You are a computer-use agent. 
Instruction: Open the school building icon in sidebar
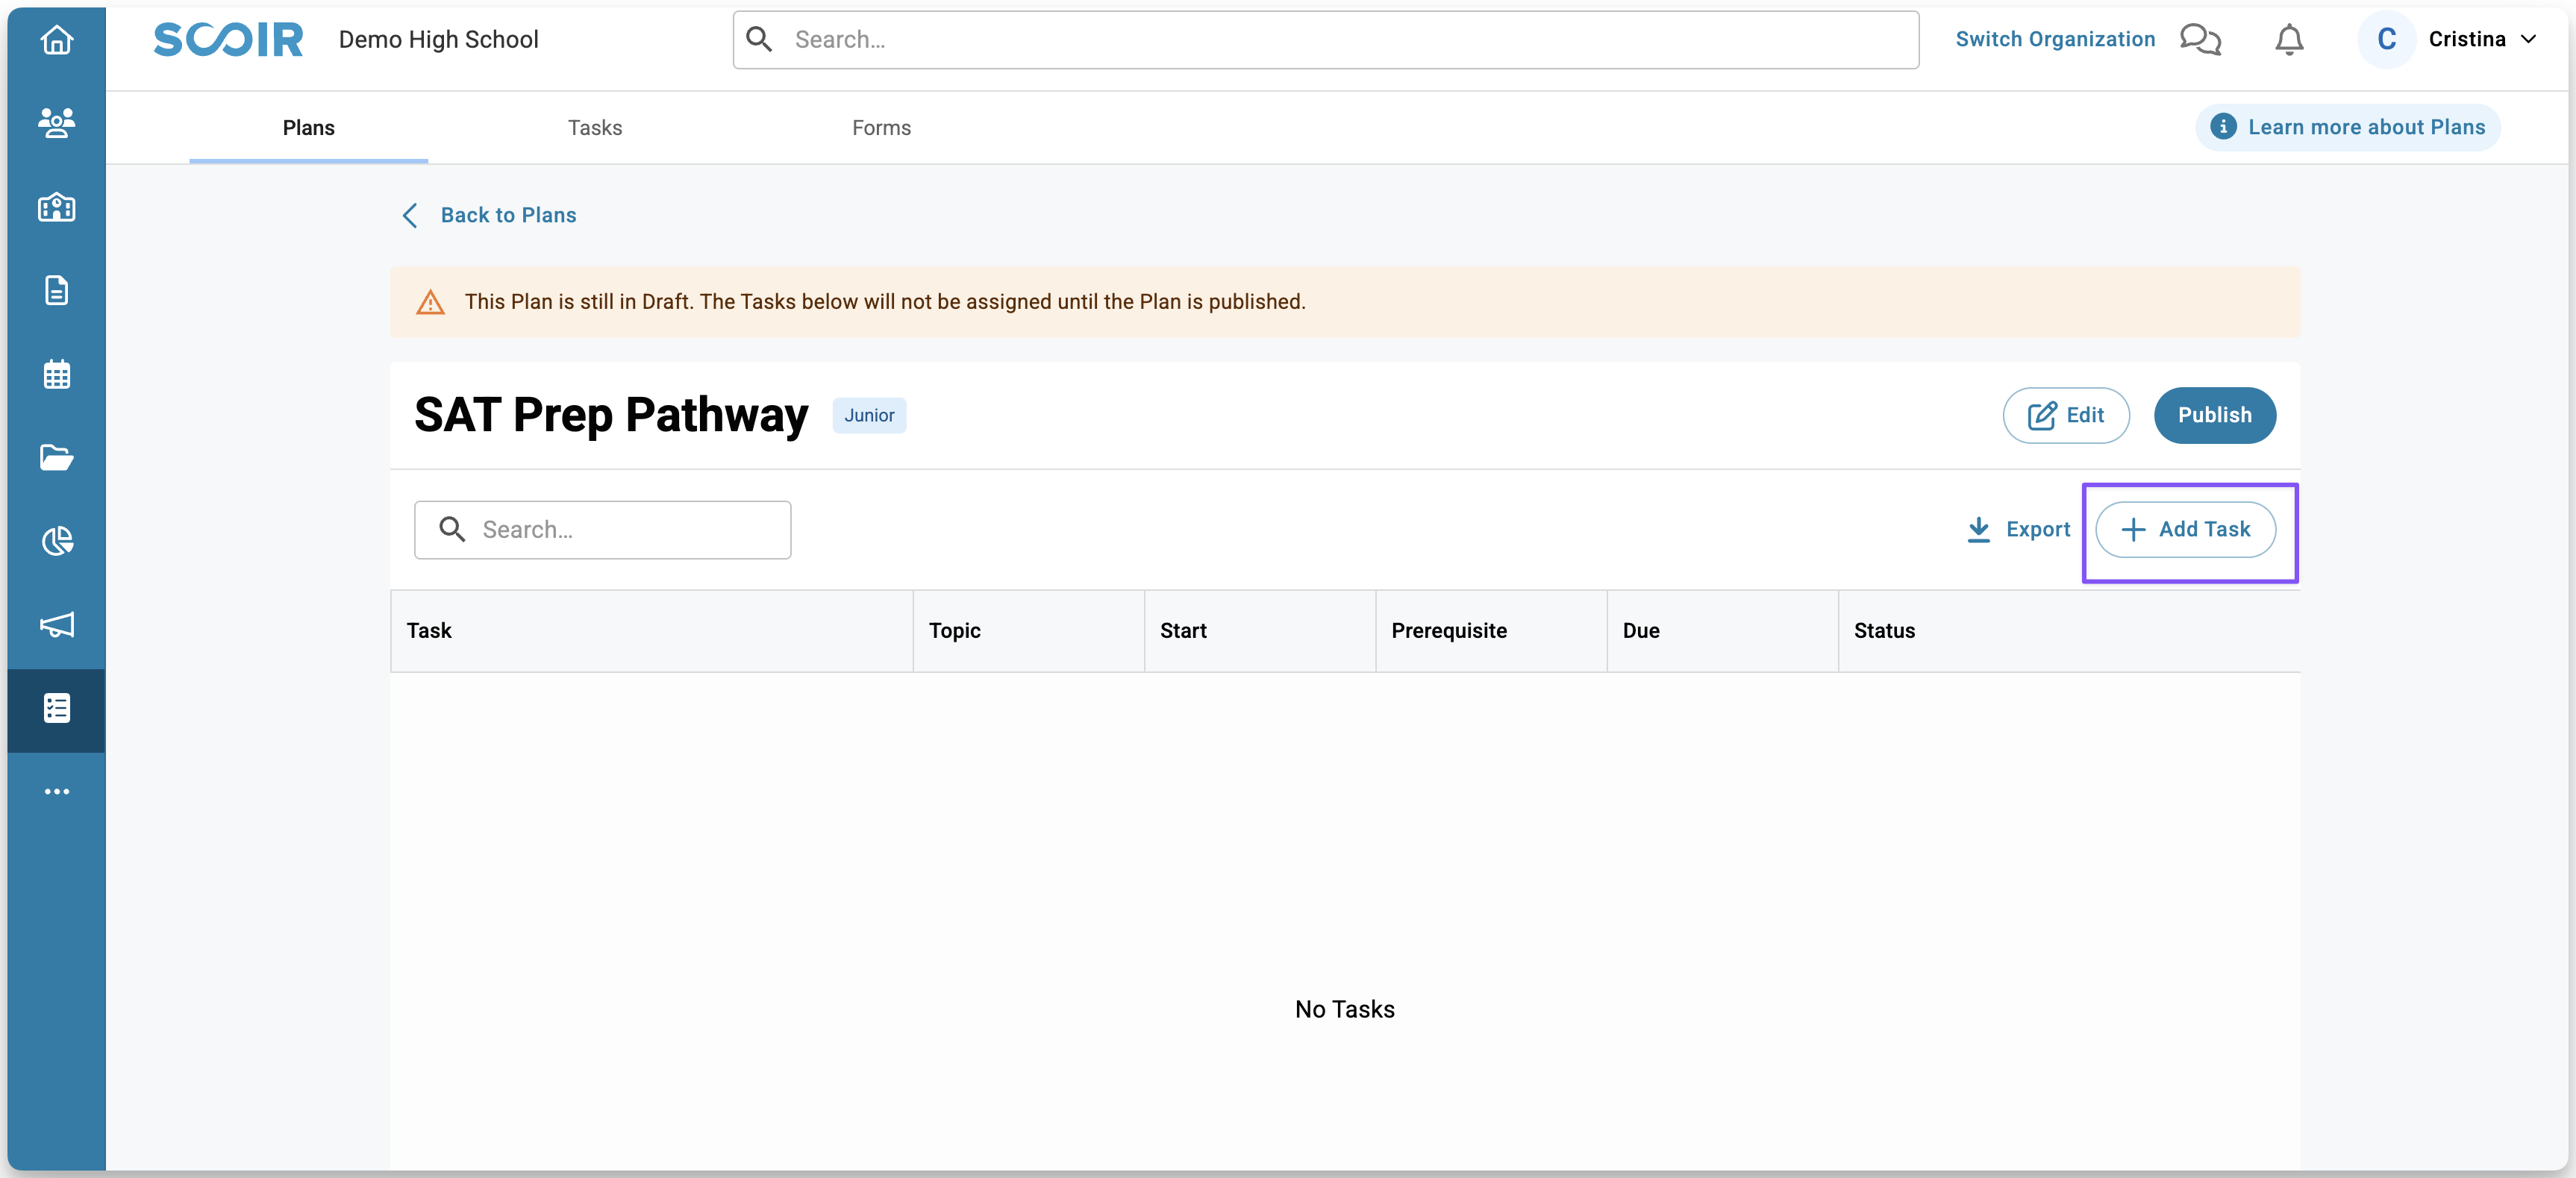pos(56,207)
